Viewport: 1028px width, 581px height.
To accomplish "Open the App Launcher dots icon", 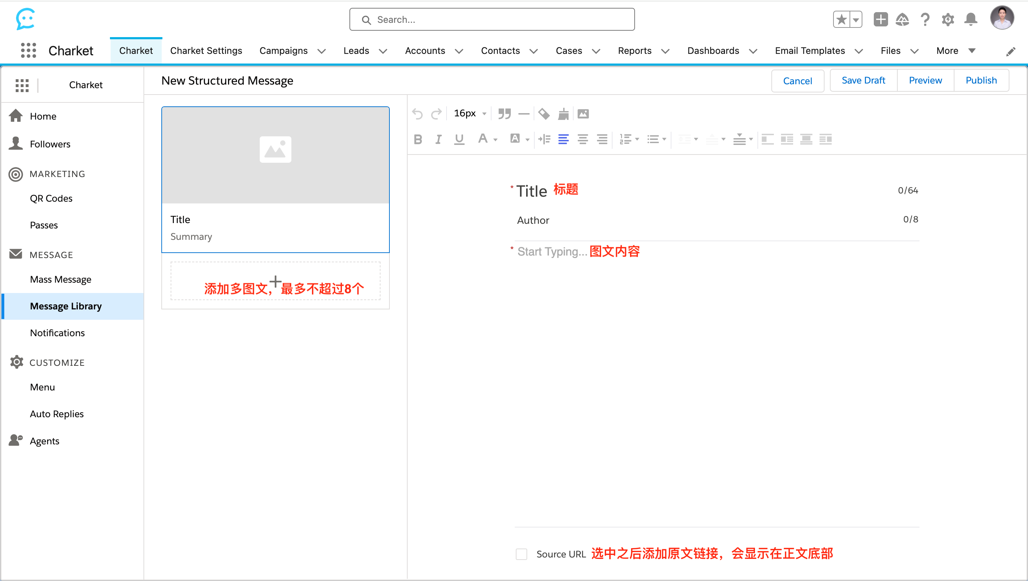I will coord(28,51).
